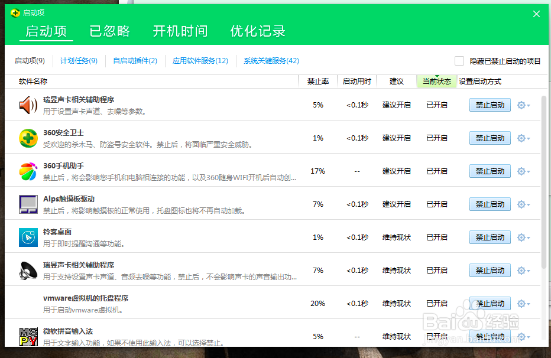Click the 瑞昱声卡 speaker icon
The image size is (551, 358).
tap(27, 105)
